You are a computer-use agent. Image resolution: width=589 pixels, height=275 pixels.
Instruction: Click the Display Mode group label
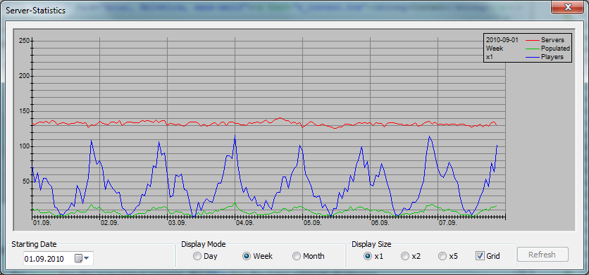point(204,244)
